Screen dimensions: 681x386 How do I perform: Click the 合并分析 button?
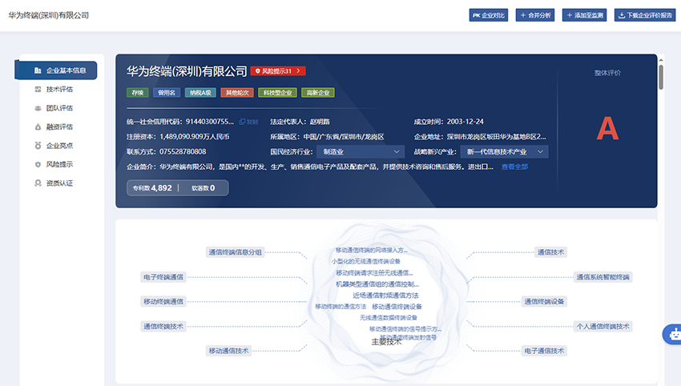[x=535, y=15]
